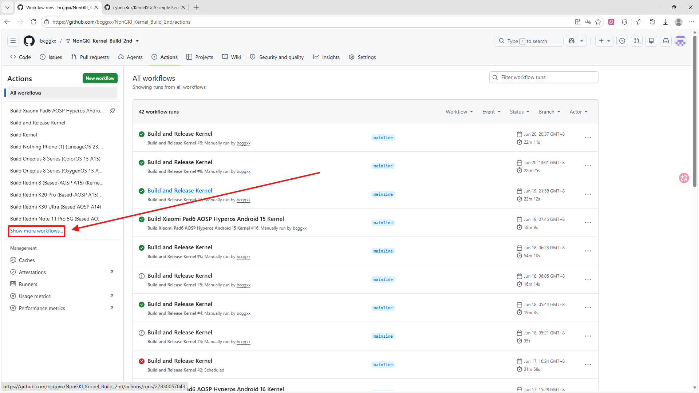Expand the Copilot dropdown arrow
Screen dimensions: 699x393
(x=582, y=41)
